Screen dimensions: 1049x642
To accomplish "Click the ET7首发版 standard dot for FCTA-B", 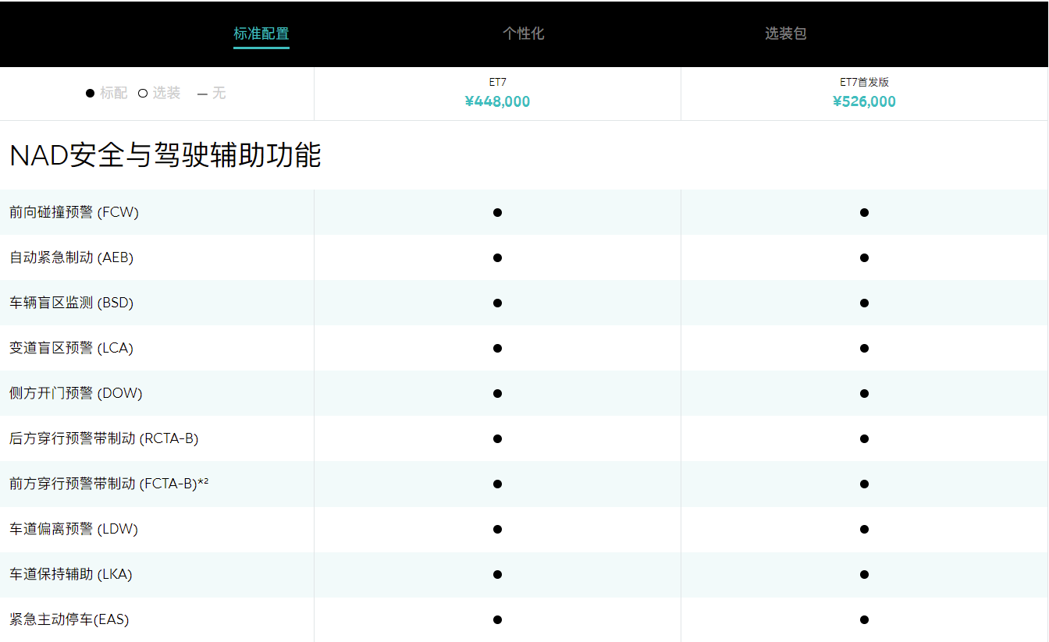I will pyautogui.click(x=864, y=484).
